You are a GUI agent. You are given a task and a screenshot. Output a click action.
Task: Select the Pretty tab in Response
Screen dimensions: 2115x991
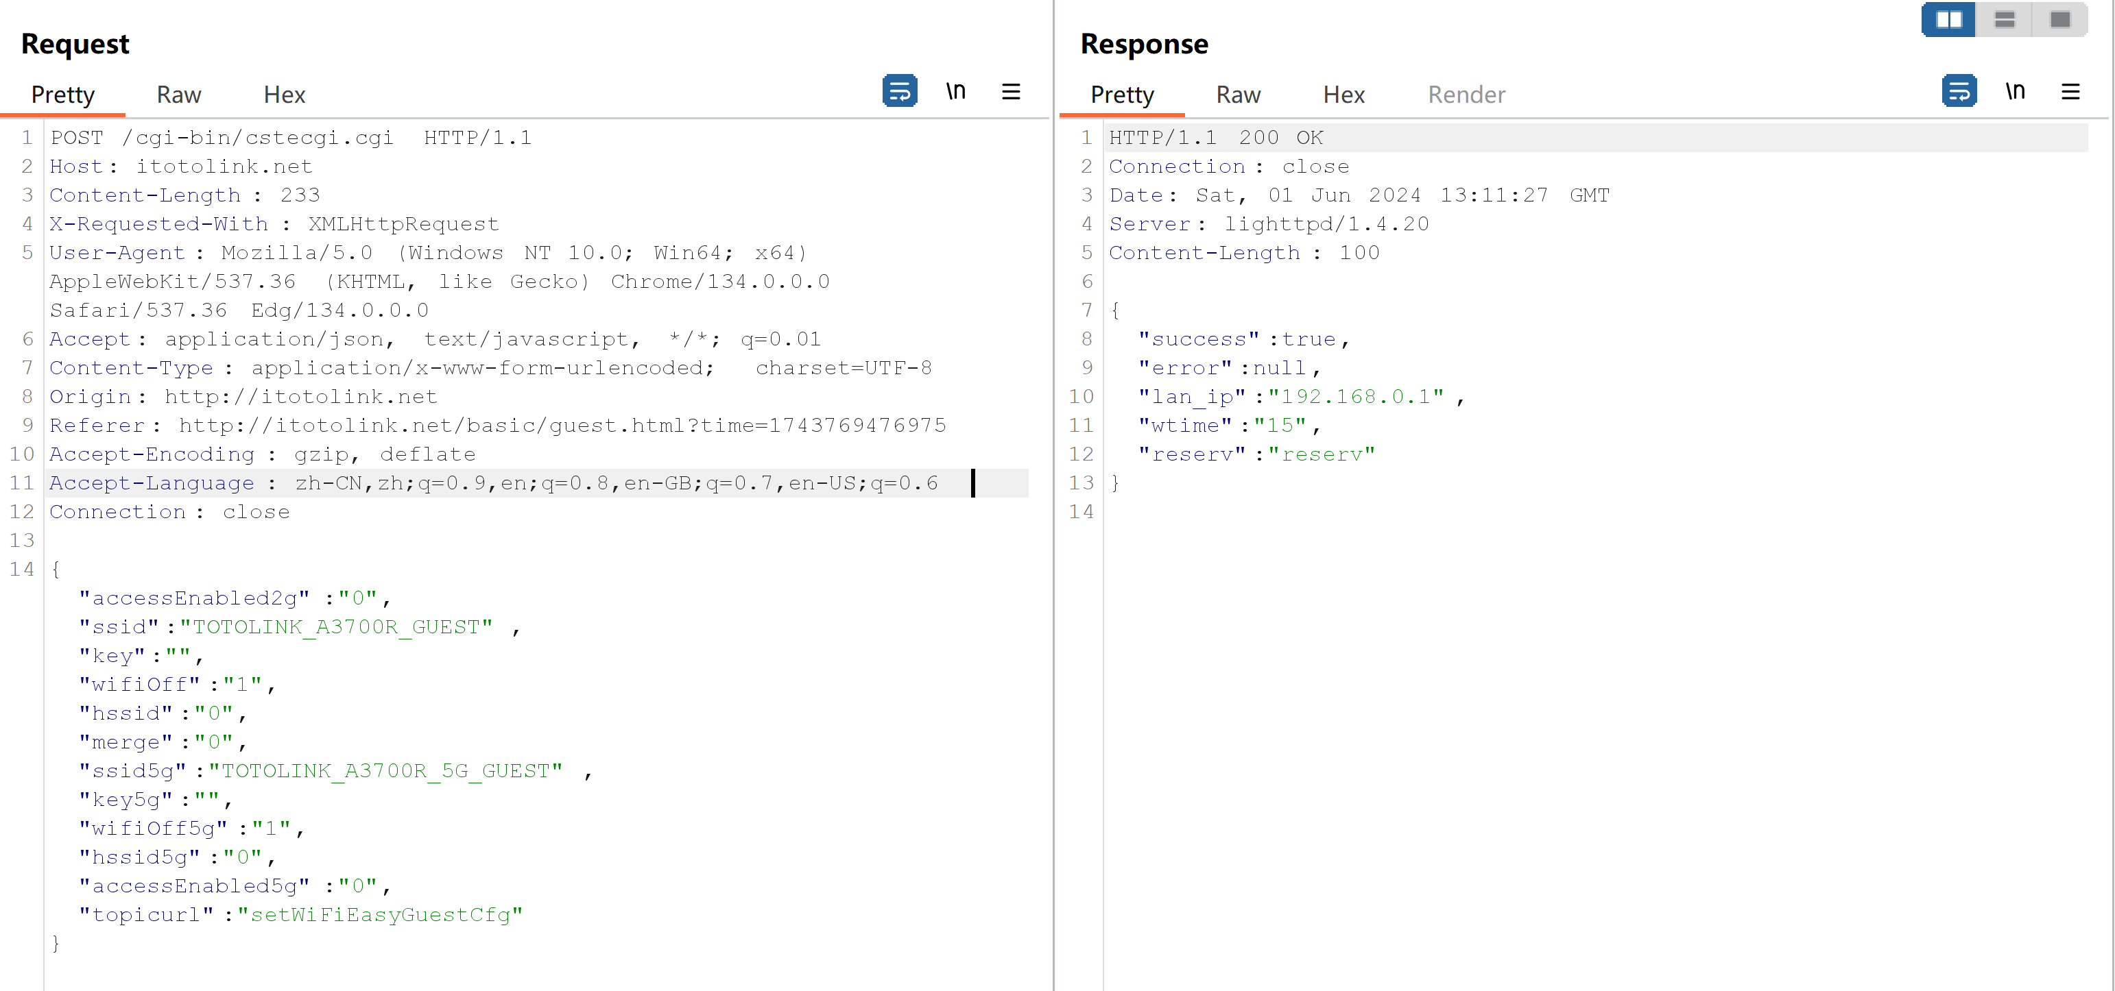[1121, 95]
